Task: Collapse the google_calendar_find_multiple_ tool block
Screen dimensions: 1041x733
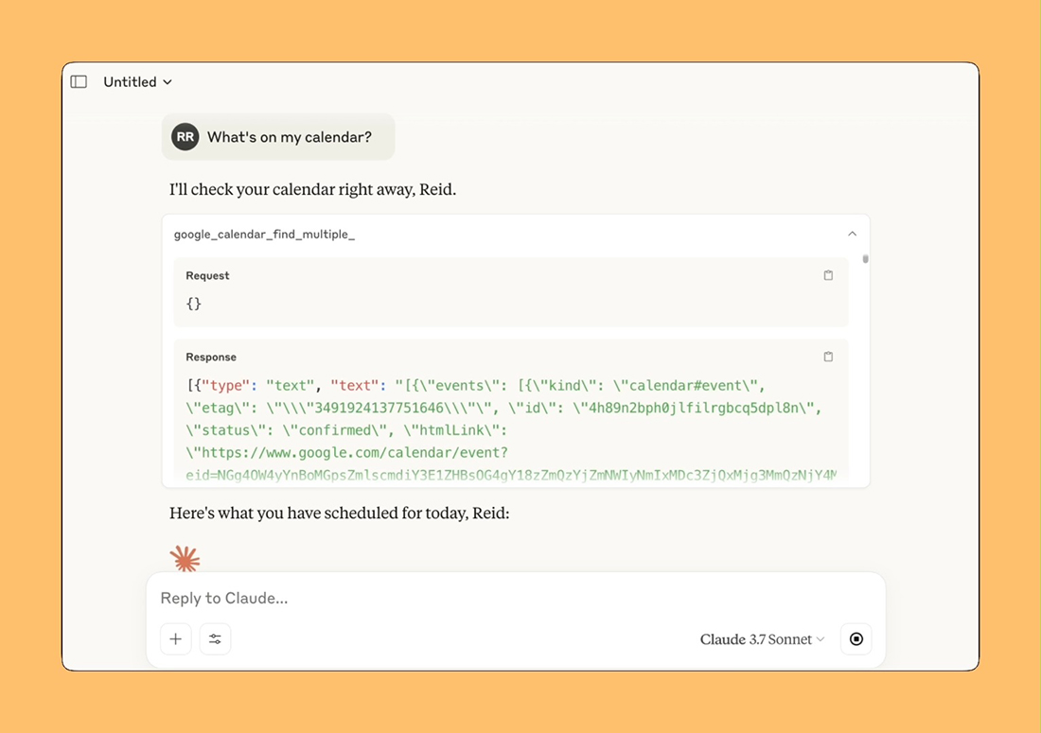Action: pyautogui.click(x=852, y=234)
